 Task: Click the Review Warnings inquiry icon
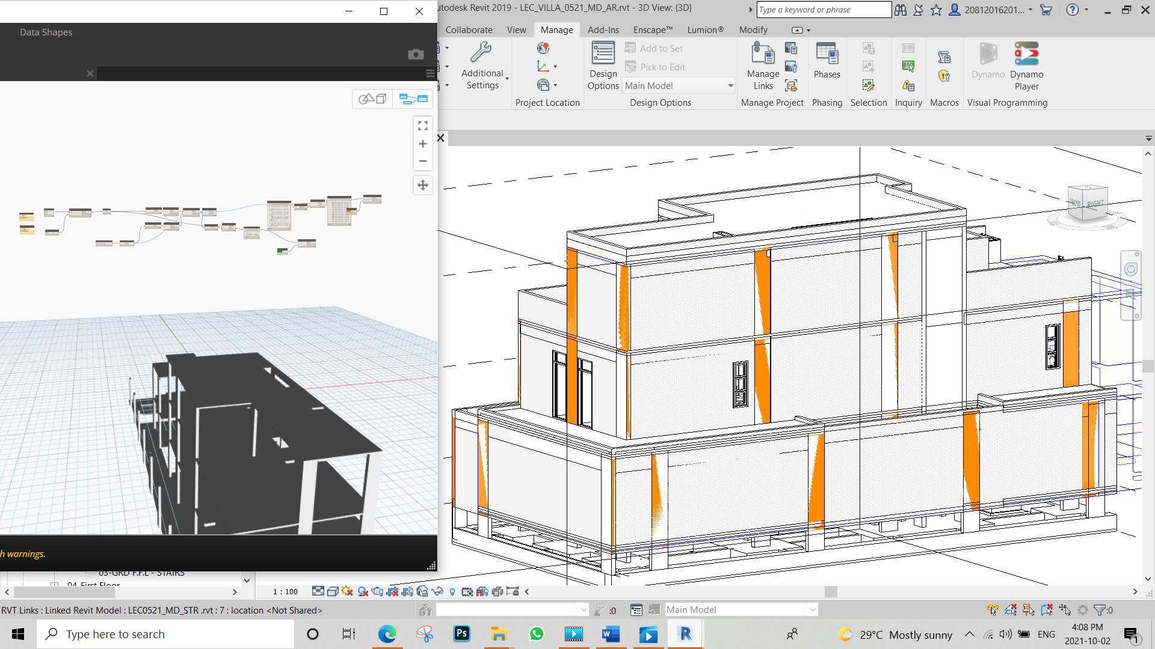908,85
